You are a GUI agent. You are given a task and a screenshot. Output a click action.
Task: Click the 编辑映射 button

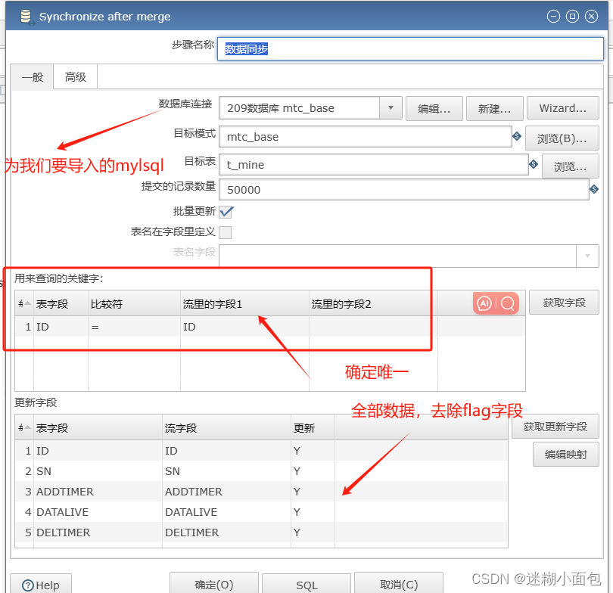pyautogui.click(x=565, y=455)
